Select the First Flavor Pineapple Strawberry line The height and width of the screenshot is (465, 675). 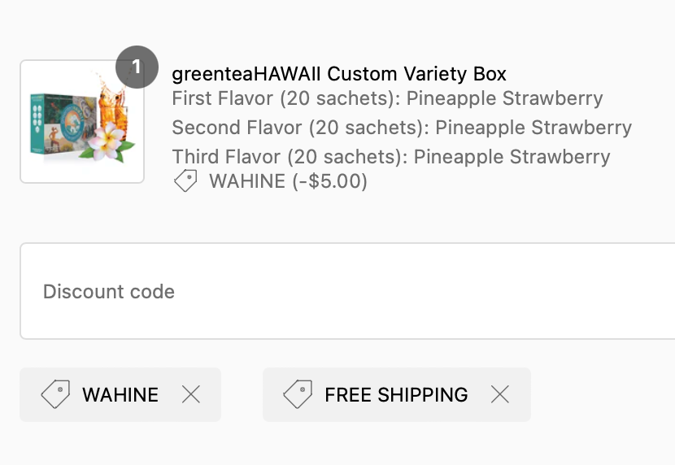tap(387, 98)
